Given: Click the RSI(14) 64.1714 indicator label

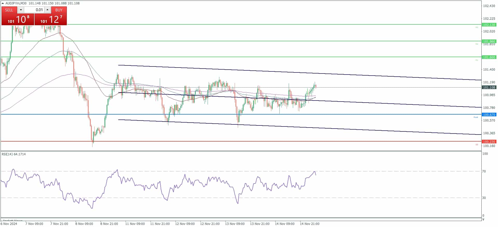Looking at the screenshot, I should pyautogui.click(x=14, y=154).
